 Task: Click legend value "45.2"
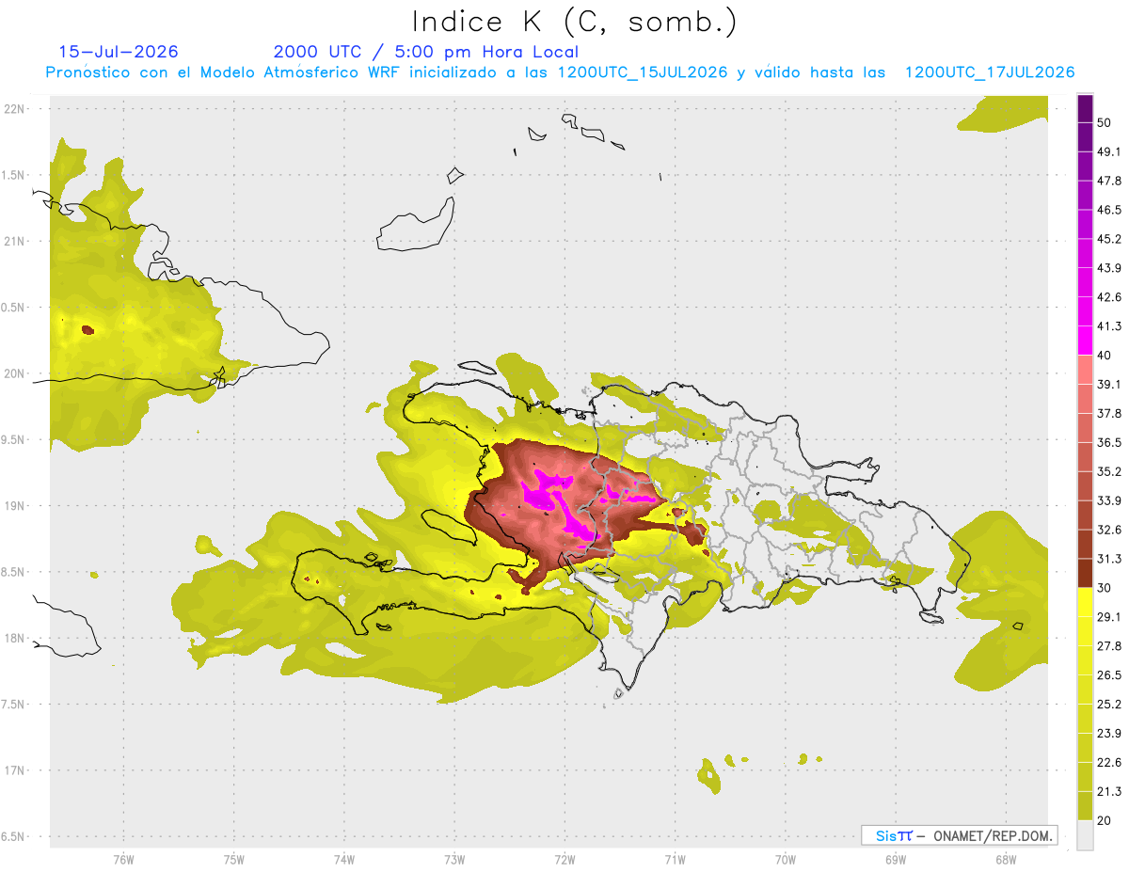click(1110, 239)
